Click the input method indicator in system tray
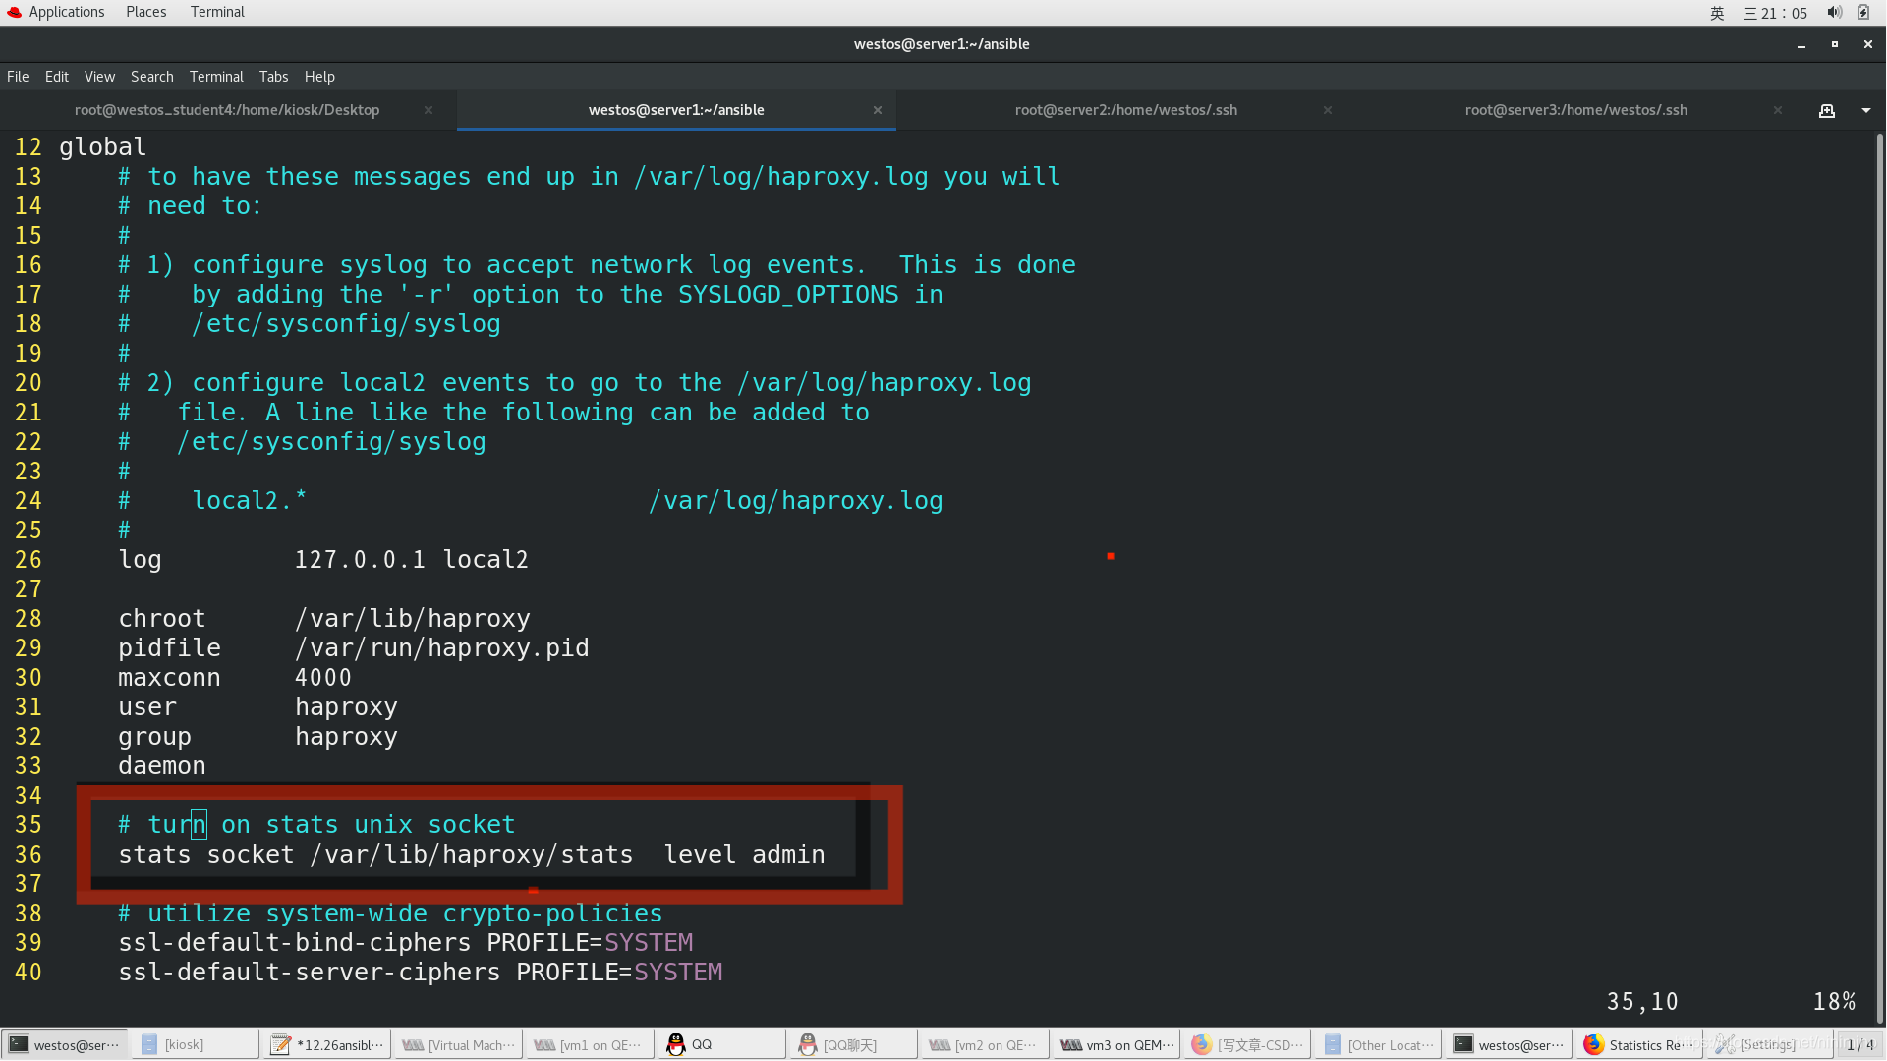Image resolution: width=1887 pixels, height=1061 pixels. click(x=1717, y=13)
